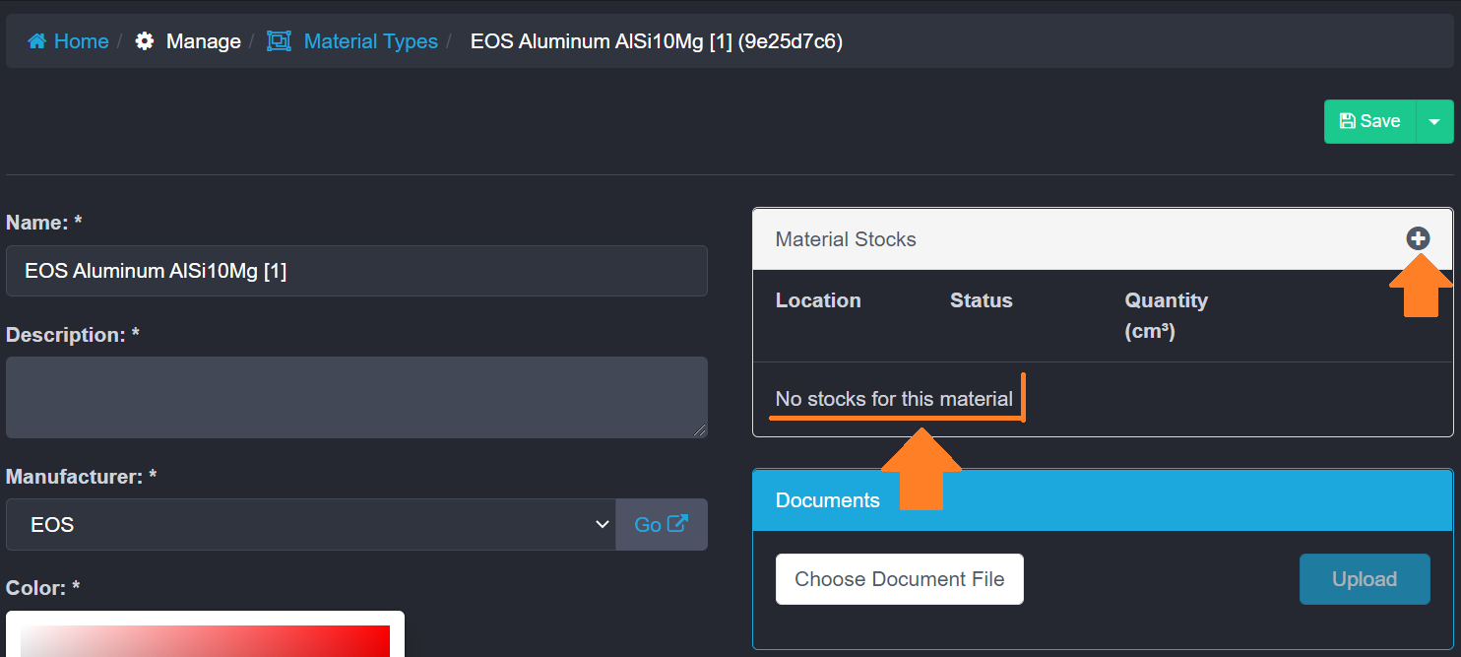Click the Documents panel header
Viewport: 1461px width, 657px height.
[x=1102, y=500]
